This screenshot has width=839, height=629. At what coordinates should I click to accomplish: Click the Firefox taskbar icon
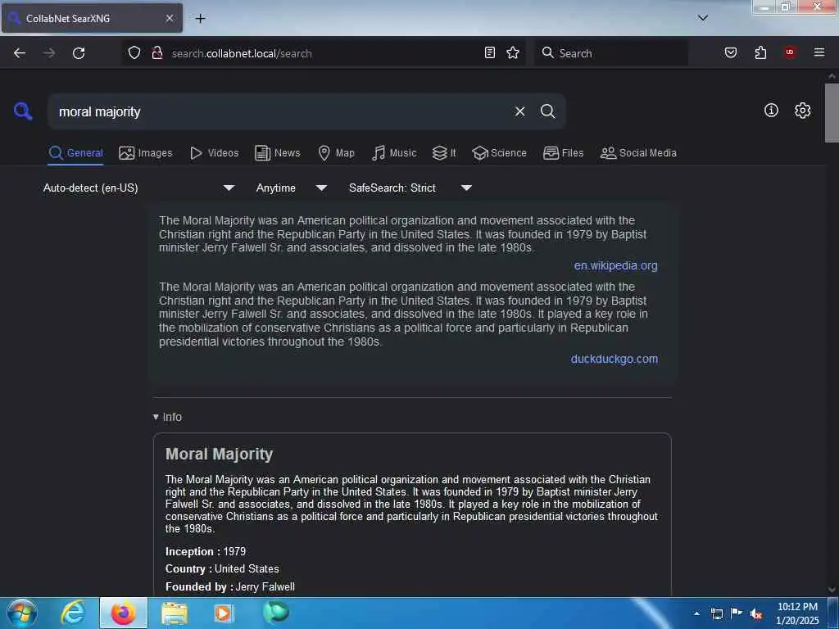[x=123, y=613]
